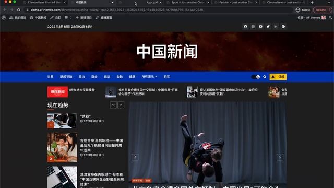Open trending article 滴滴宣布在美股退市
This screenshot has width=334, height=188.
102,179
